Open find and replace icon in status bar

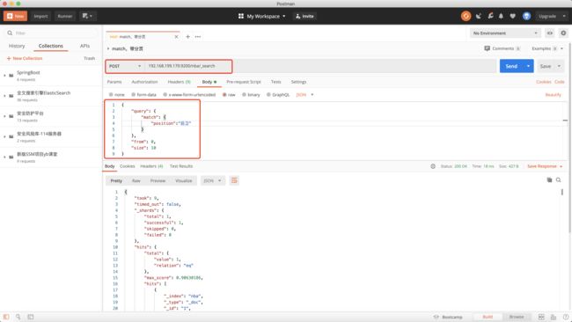[18, 317]
